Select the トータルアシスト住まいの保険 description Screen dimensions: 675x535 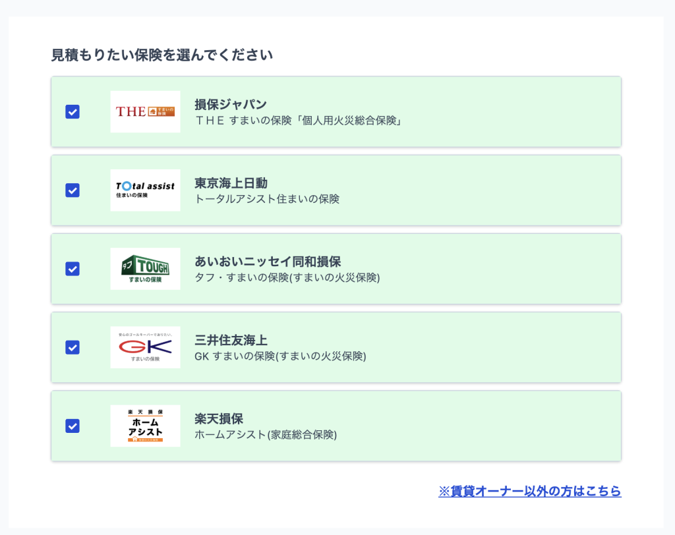pos(267,199)
